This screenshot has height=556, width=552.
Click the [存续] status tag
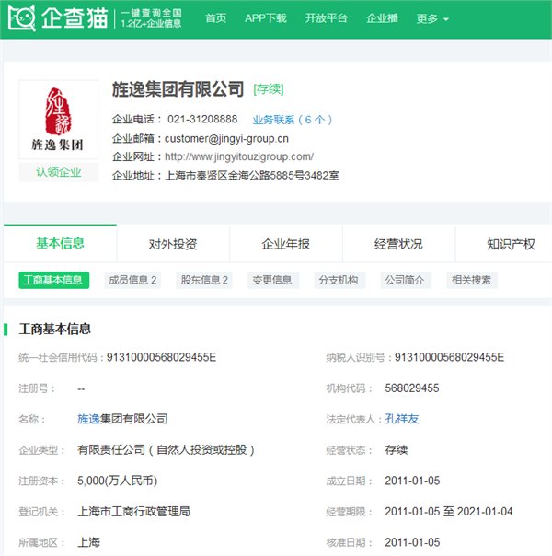coord(269,89)
